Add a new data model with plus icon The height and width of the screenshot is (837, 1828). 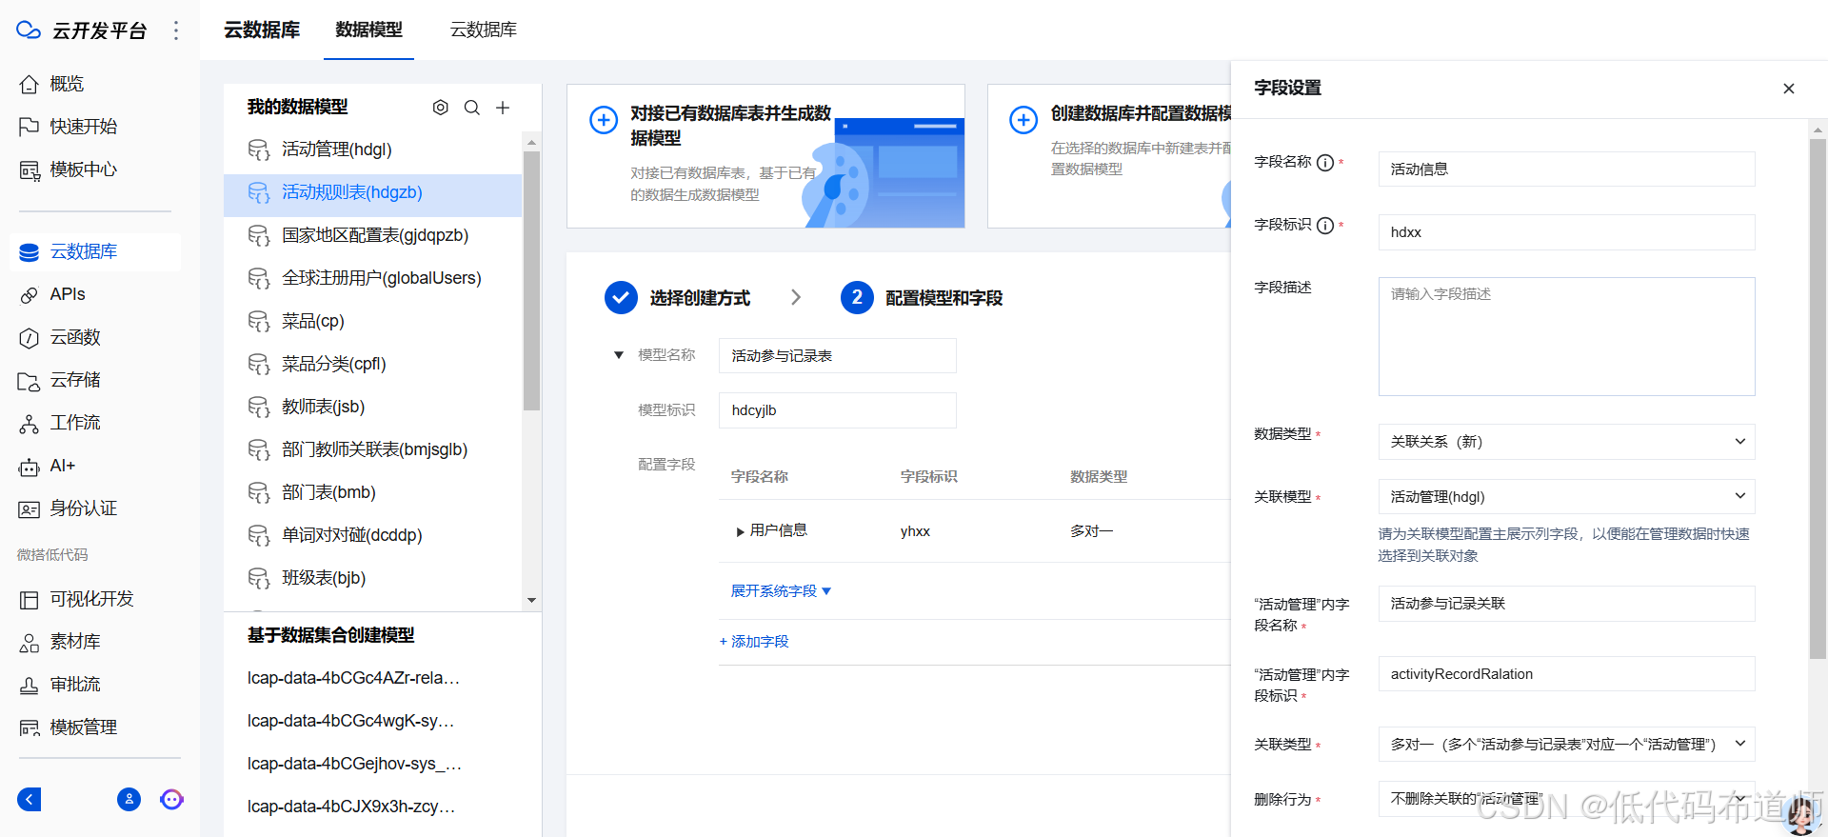coord(503,108)
